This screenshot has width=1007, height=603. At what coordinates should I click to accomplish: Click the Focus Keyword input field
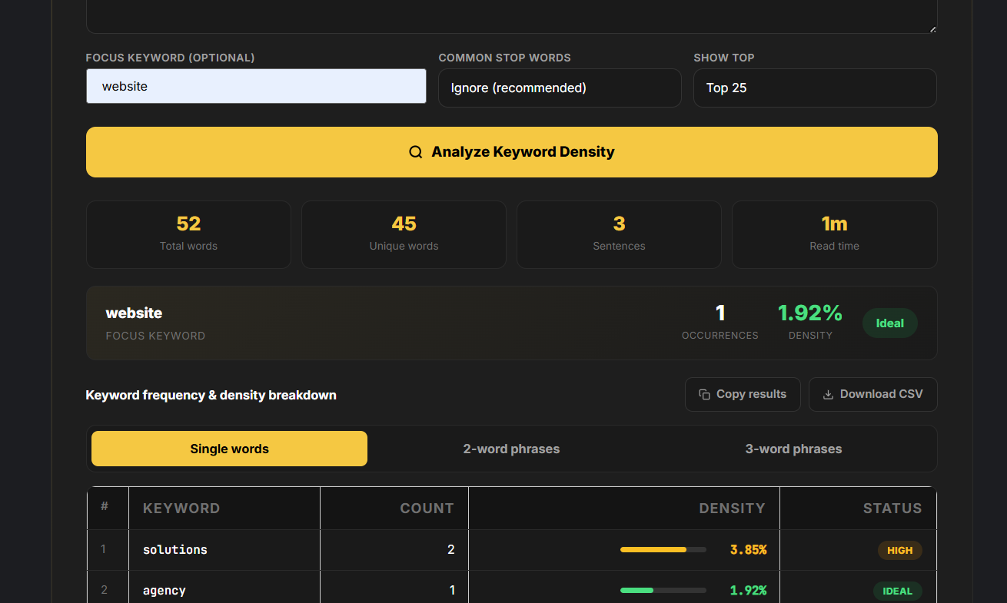[256, 86]
